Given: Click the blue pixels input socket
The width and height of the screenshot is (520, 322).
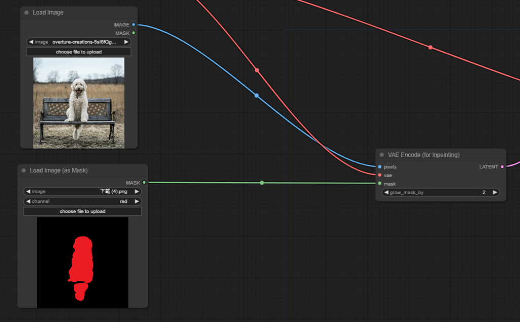Looking at the screenshot, I should point(380,167).
